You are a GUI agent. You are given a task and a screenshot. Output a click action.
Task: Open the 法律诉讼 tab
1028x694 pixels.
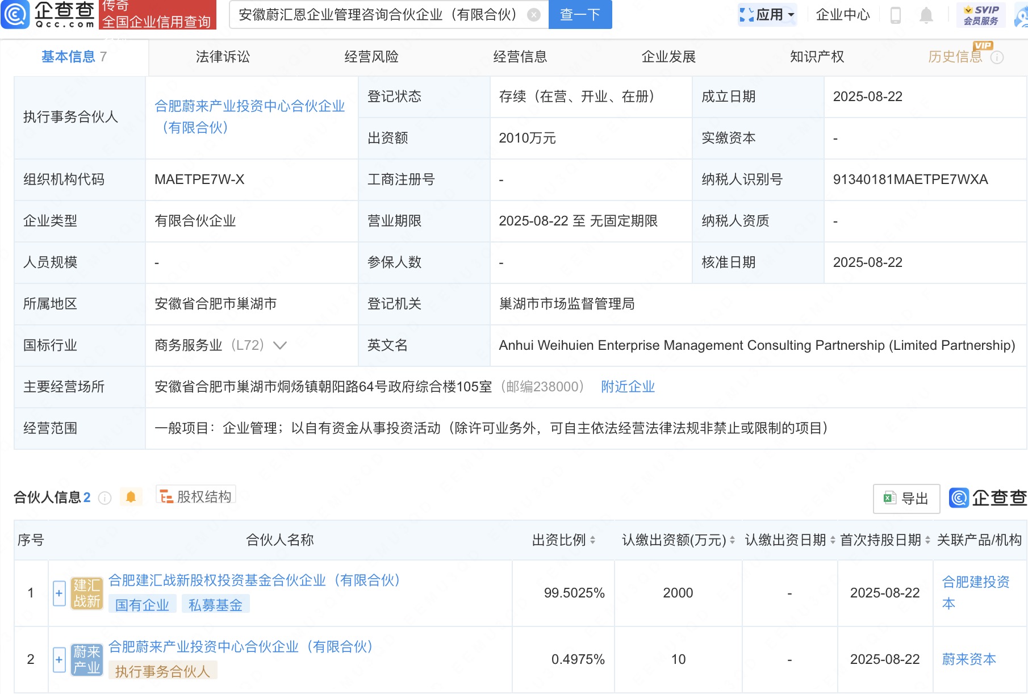click(x=223, y=57)
